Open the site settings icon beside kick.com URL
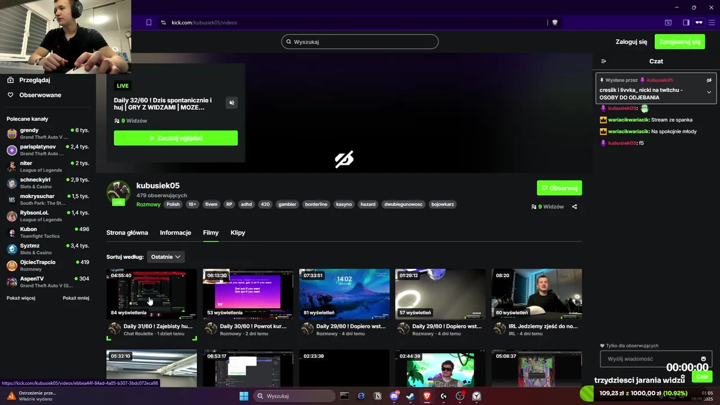 [x=163, y=22]
